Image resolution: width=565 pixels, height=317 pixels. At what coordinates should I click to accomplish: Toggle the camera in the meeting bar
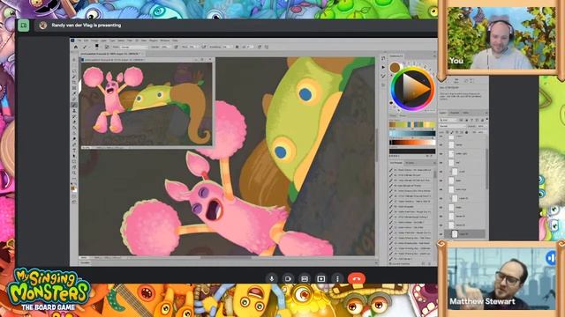288,278
